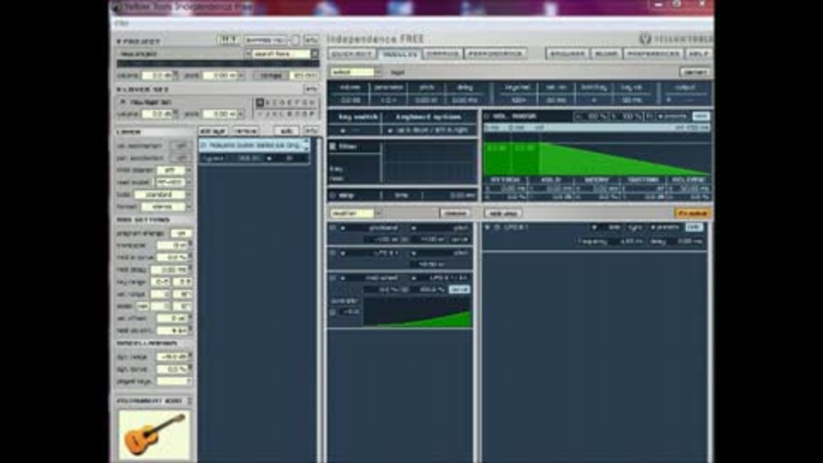Open the presets dropdown in volume envelope
The width and height of the screenshot is (823, 463).
(674, 116)
